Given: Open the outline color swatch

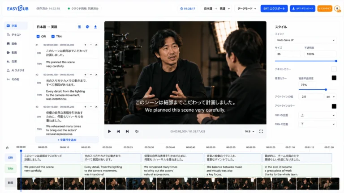Looking at the screenshot, I should pos(334,106).
